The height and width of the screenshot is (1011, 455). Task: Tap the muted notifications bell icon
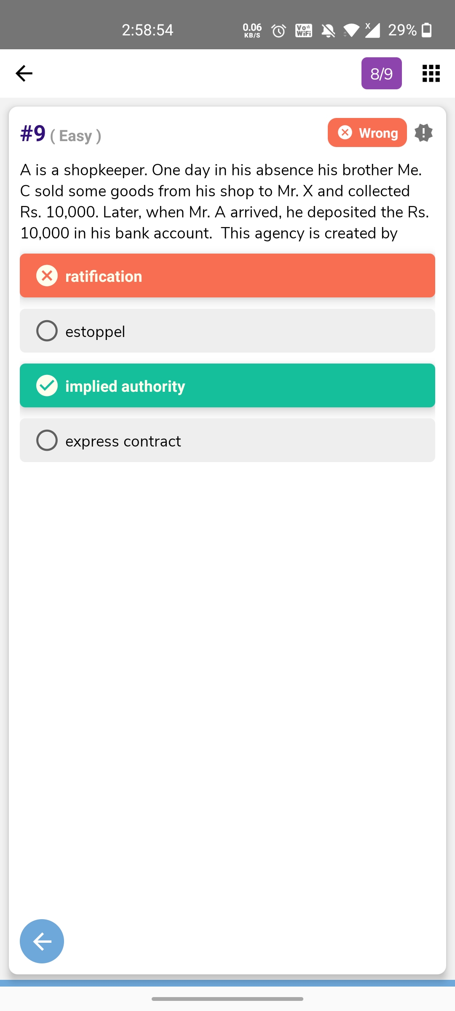[328, 30]
